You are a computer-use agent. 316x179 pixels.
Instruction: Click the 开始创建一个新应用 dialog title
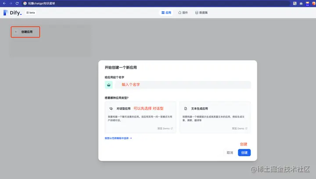[121, 67]
